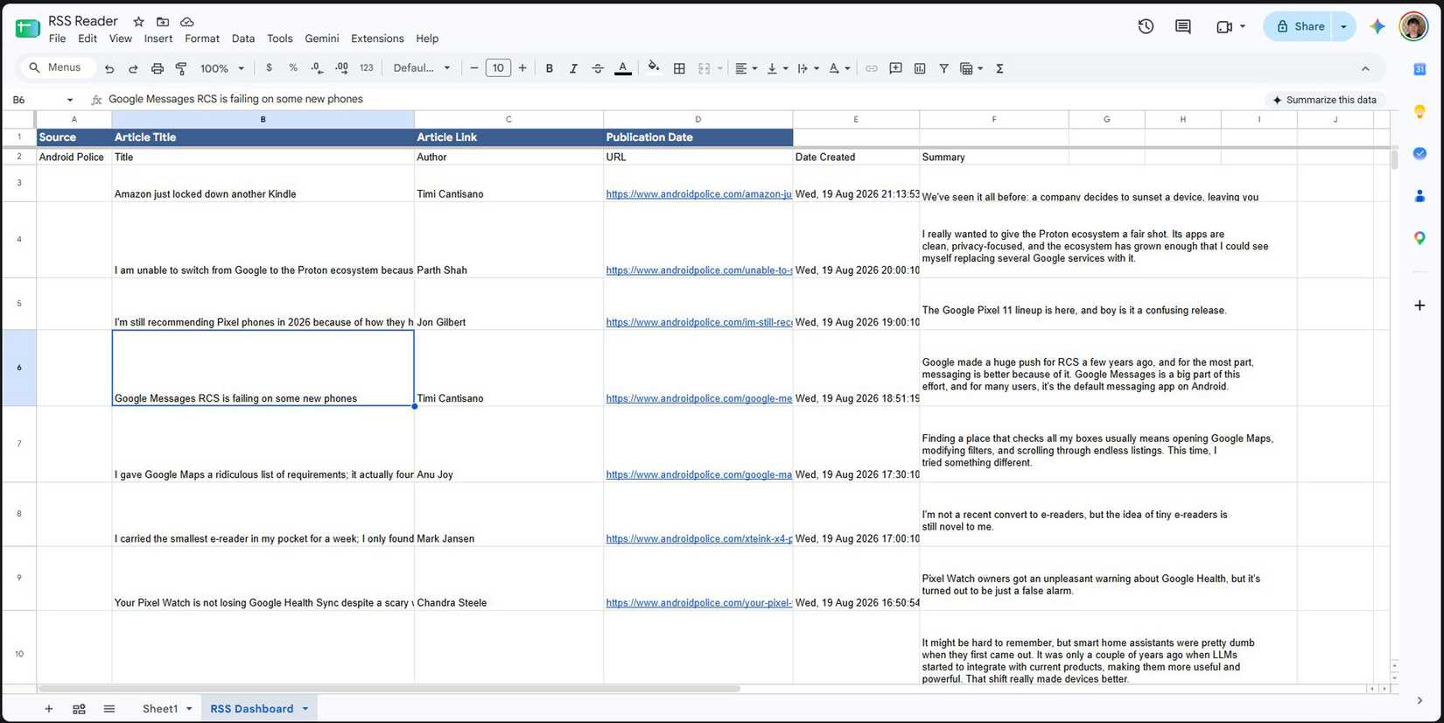Viewport: 1444px width, 723px height.
Task: Open Sheet1 tab options arrow
Action: click(x=189, y=709)
